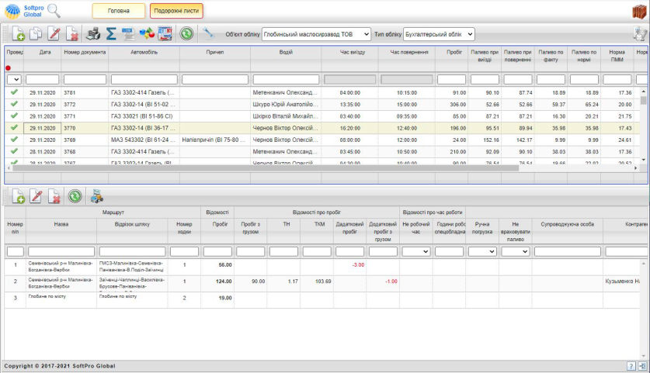Open the Ручна погрузка filter dropdown
650x373 pixels.
click(x=482, y=251)
